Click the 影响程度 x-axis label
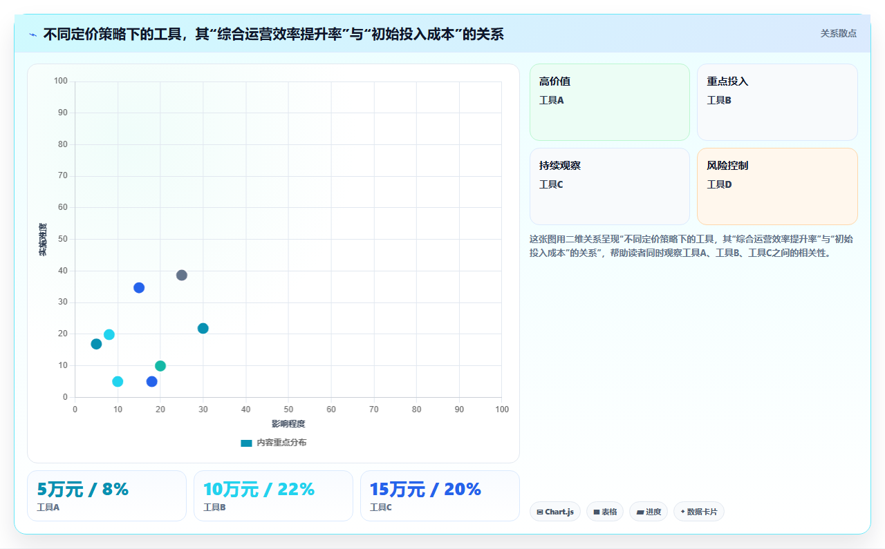The width and height of the screenshot is (885, 549). (x=288, y=423)
